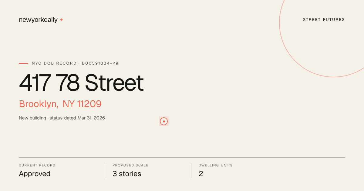The height and width of the screenshot is (191, 364).
Task: Click the horizontal divider above the stats
Action: point(182,157)
